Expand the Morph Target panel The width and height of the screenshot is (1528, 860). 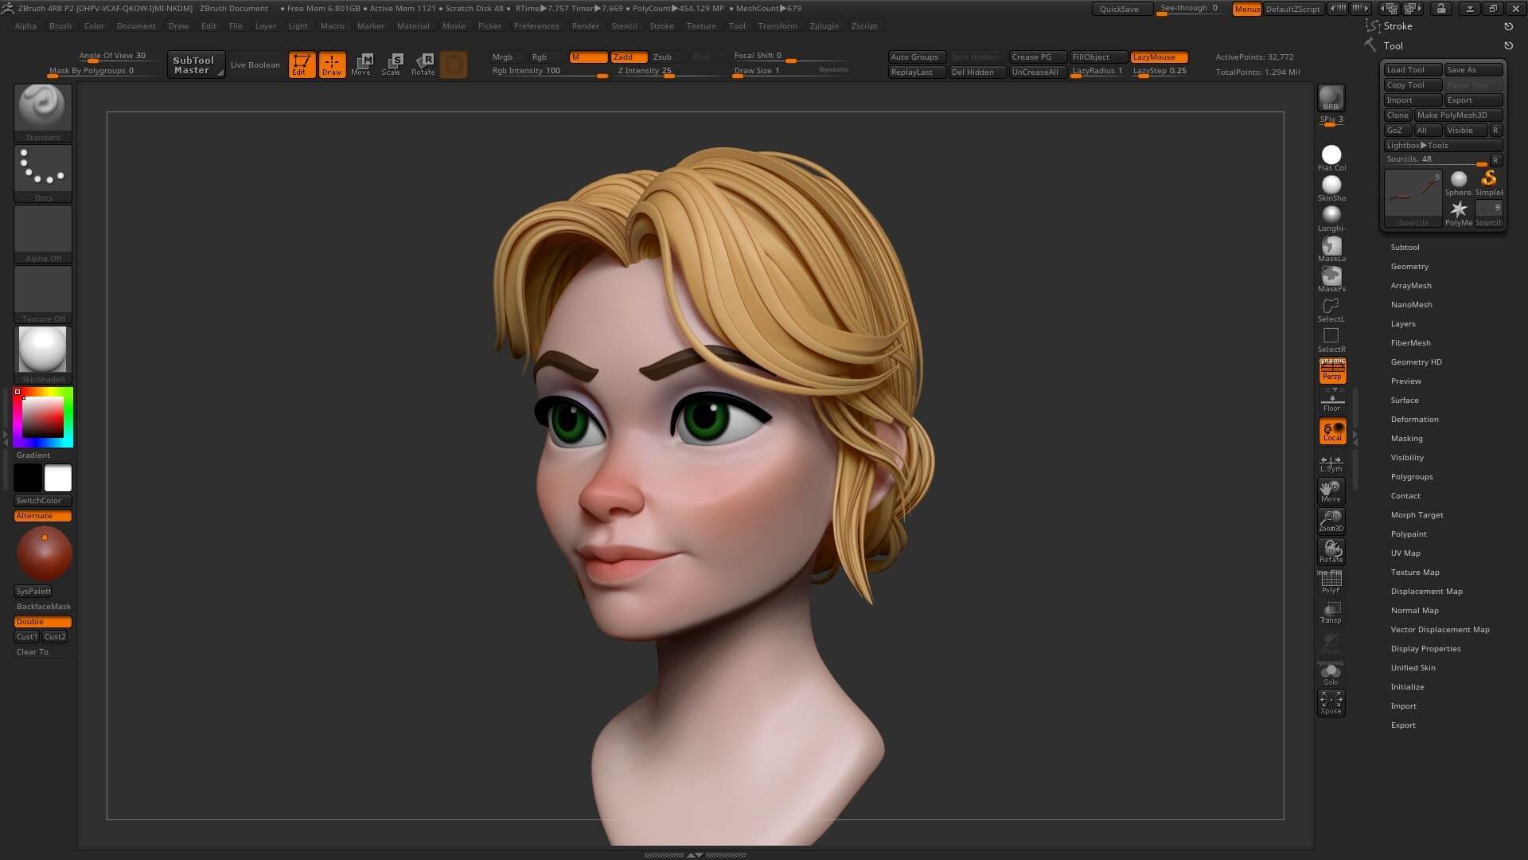click(1417, 514)
